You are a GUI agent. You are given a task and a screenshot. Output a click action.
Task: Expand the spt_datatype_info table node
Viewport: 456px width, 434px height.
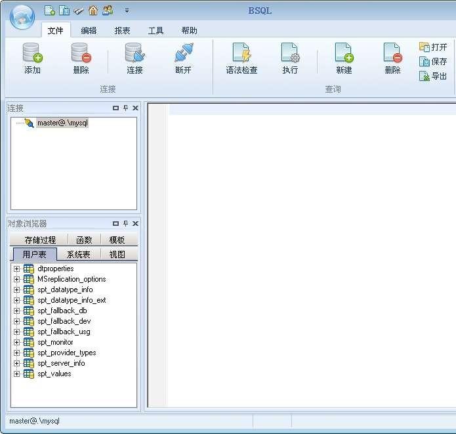point(16,290)
